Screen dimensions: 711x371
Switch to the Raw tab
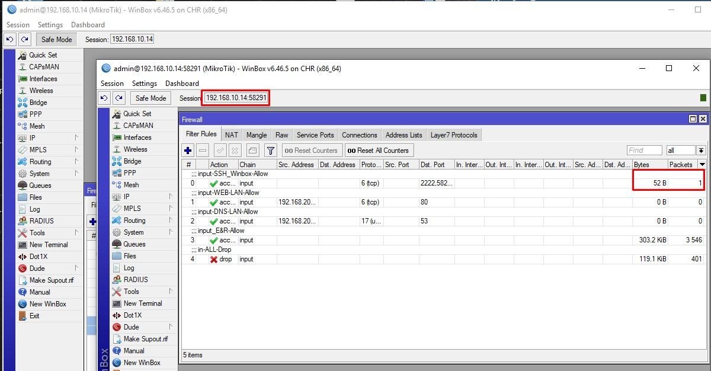coord(282,135)
